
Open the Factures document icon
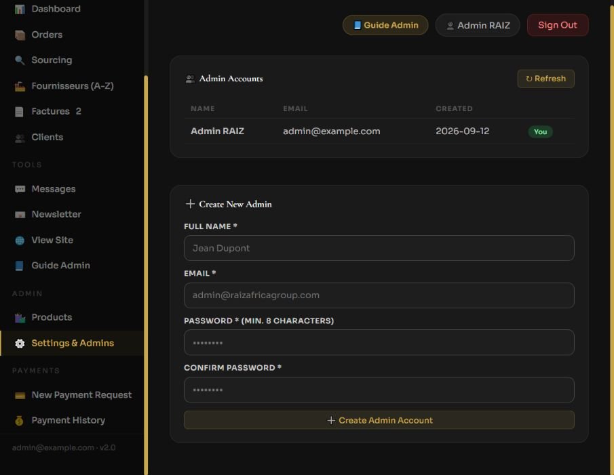pos(20,111)
